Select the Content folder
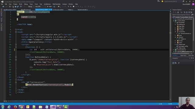 [x=181, y=30]
